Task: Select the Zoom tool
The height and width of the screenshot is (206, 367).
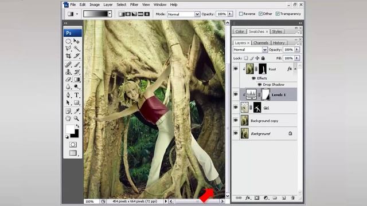Action: (76, 118)
